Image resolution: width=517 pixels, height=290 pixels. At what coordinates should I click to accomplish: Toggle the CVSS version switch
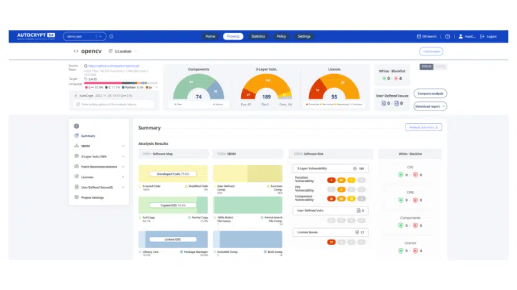433,66
